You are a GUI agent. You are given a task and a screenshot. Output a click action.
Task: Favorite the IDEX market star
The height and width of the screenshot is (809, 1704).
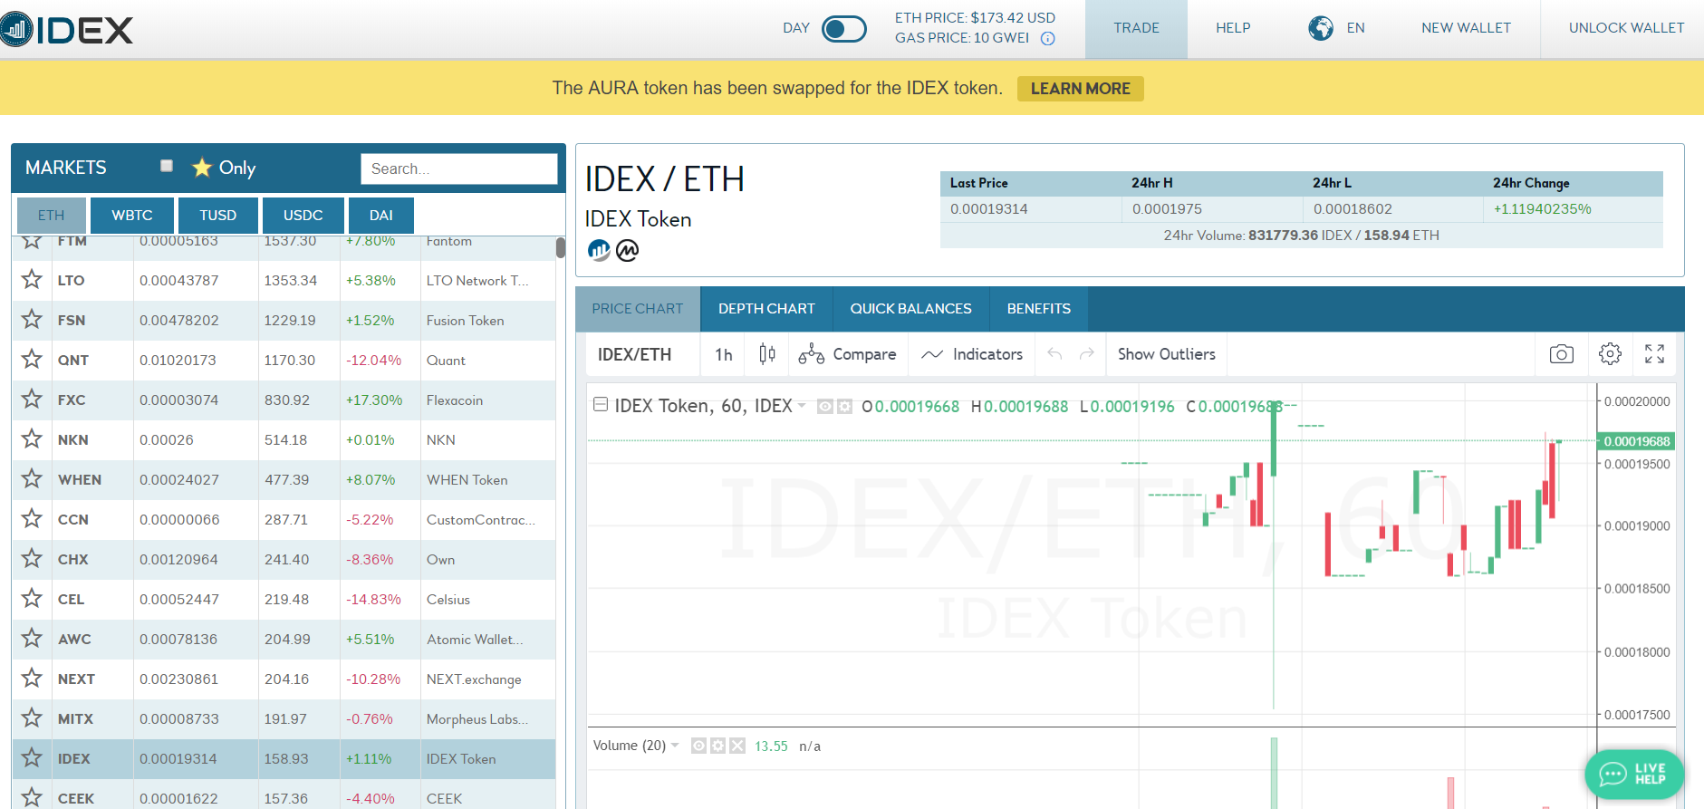(x=32, y=758)
